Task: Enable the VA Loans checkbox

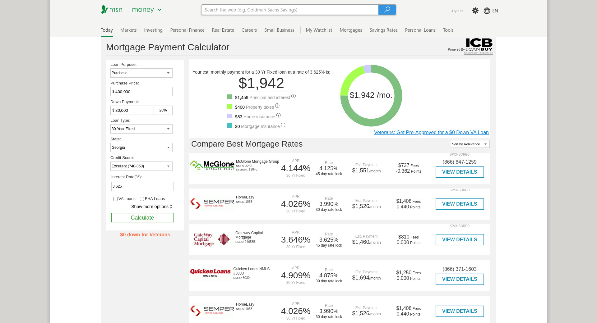Action: [x=115, y=199]
